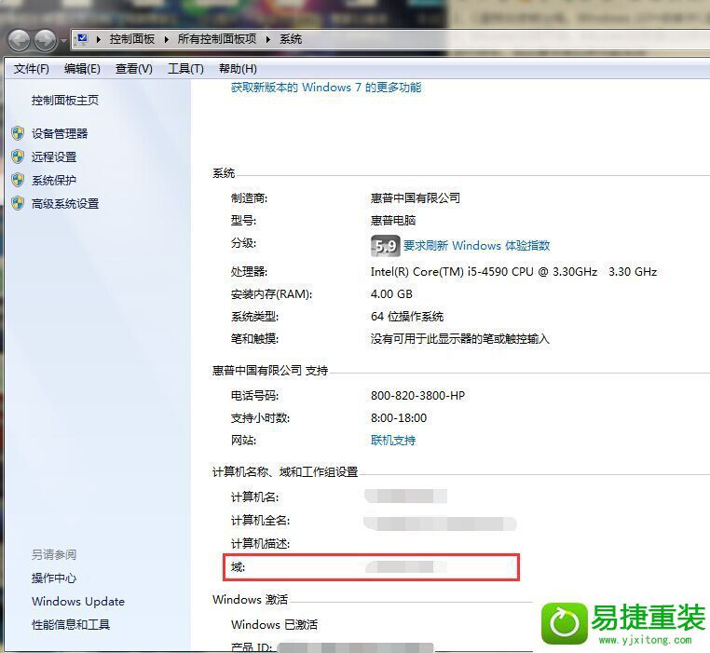The image size is (710, 653).
Task: Expand arrow after 控制面板 in breadcrumb
Action: (166, 39)
